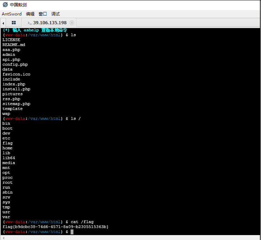Open the 编辑 (Edit) menu
The width and height of the screenshot is (261, 240).
[x=30, y=14]
